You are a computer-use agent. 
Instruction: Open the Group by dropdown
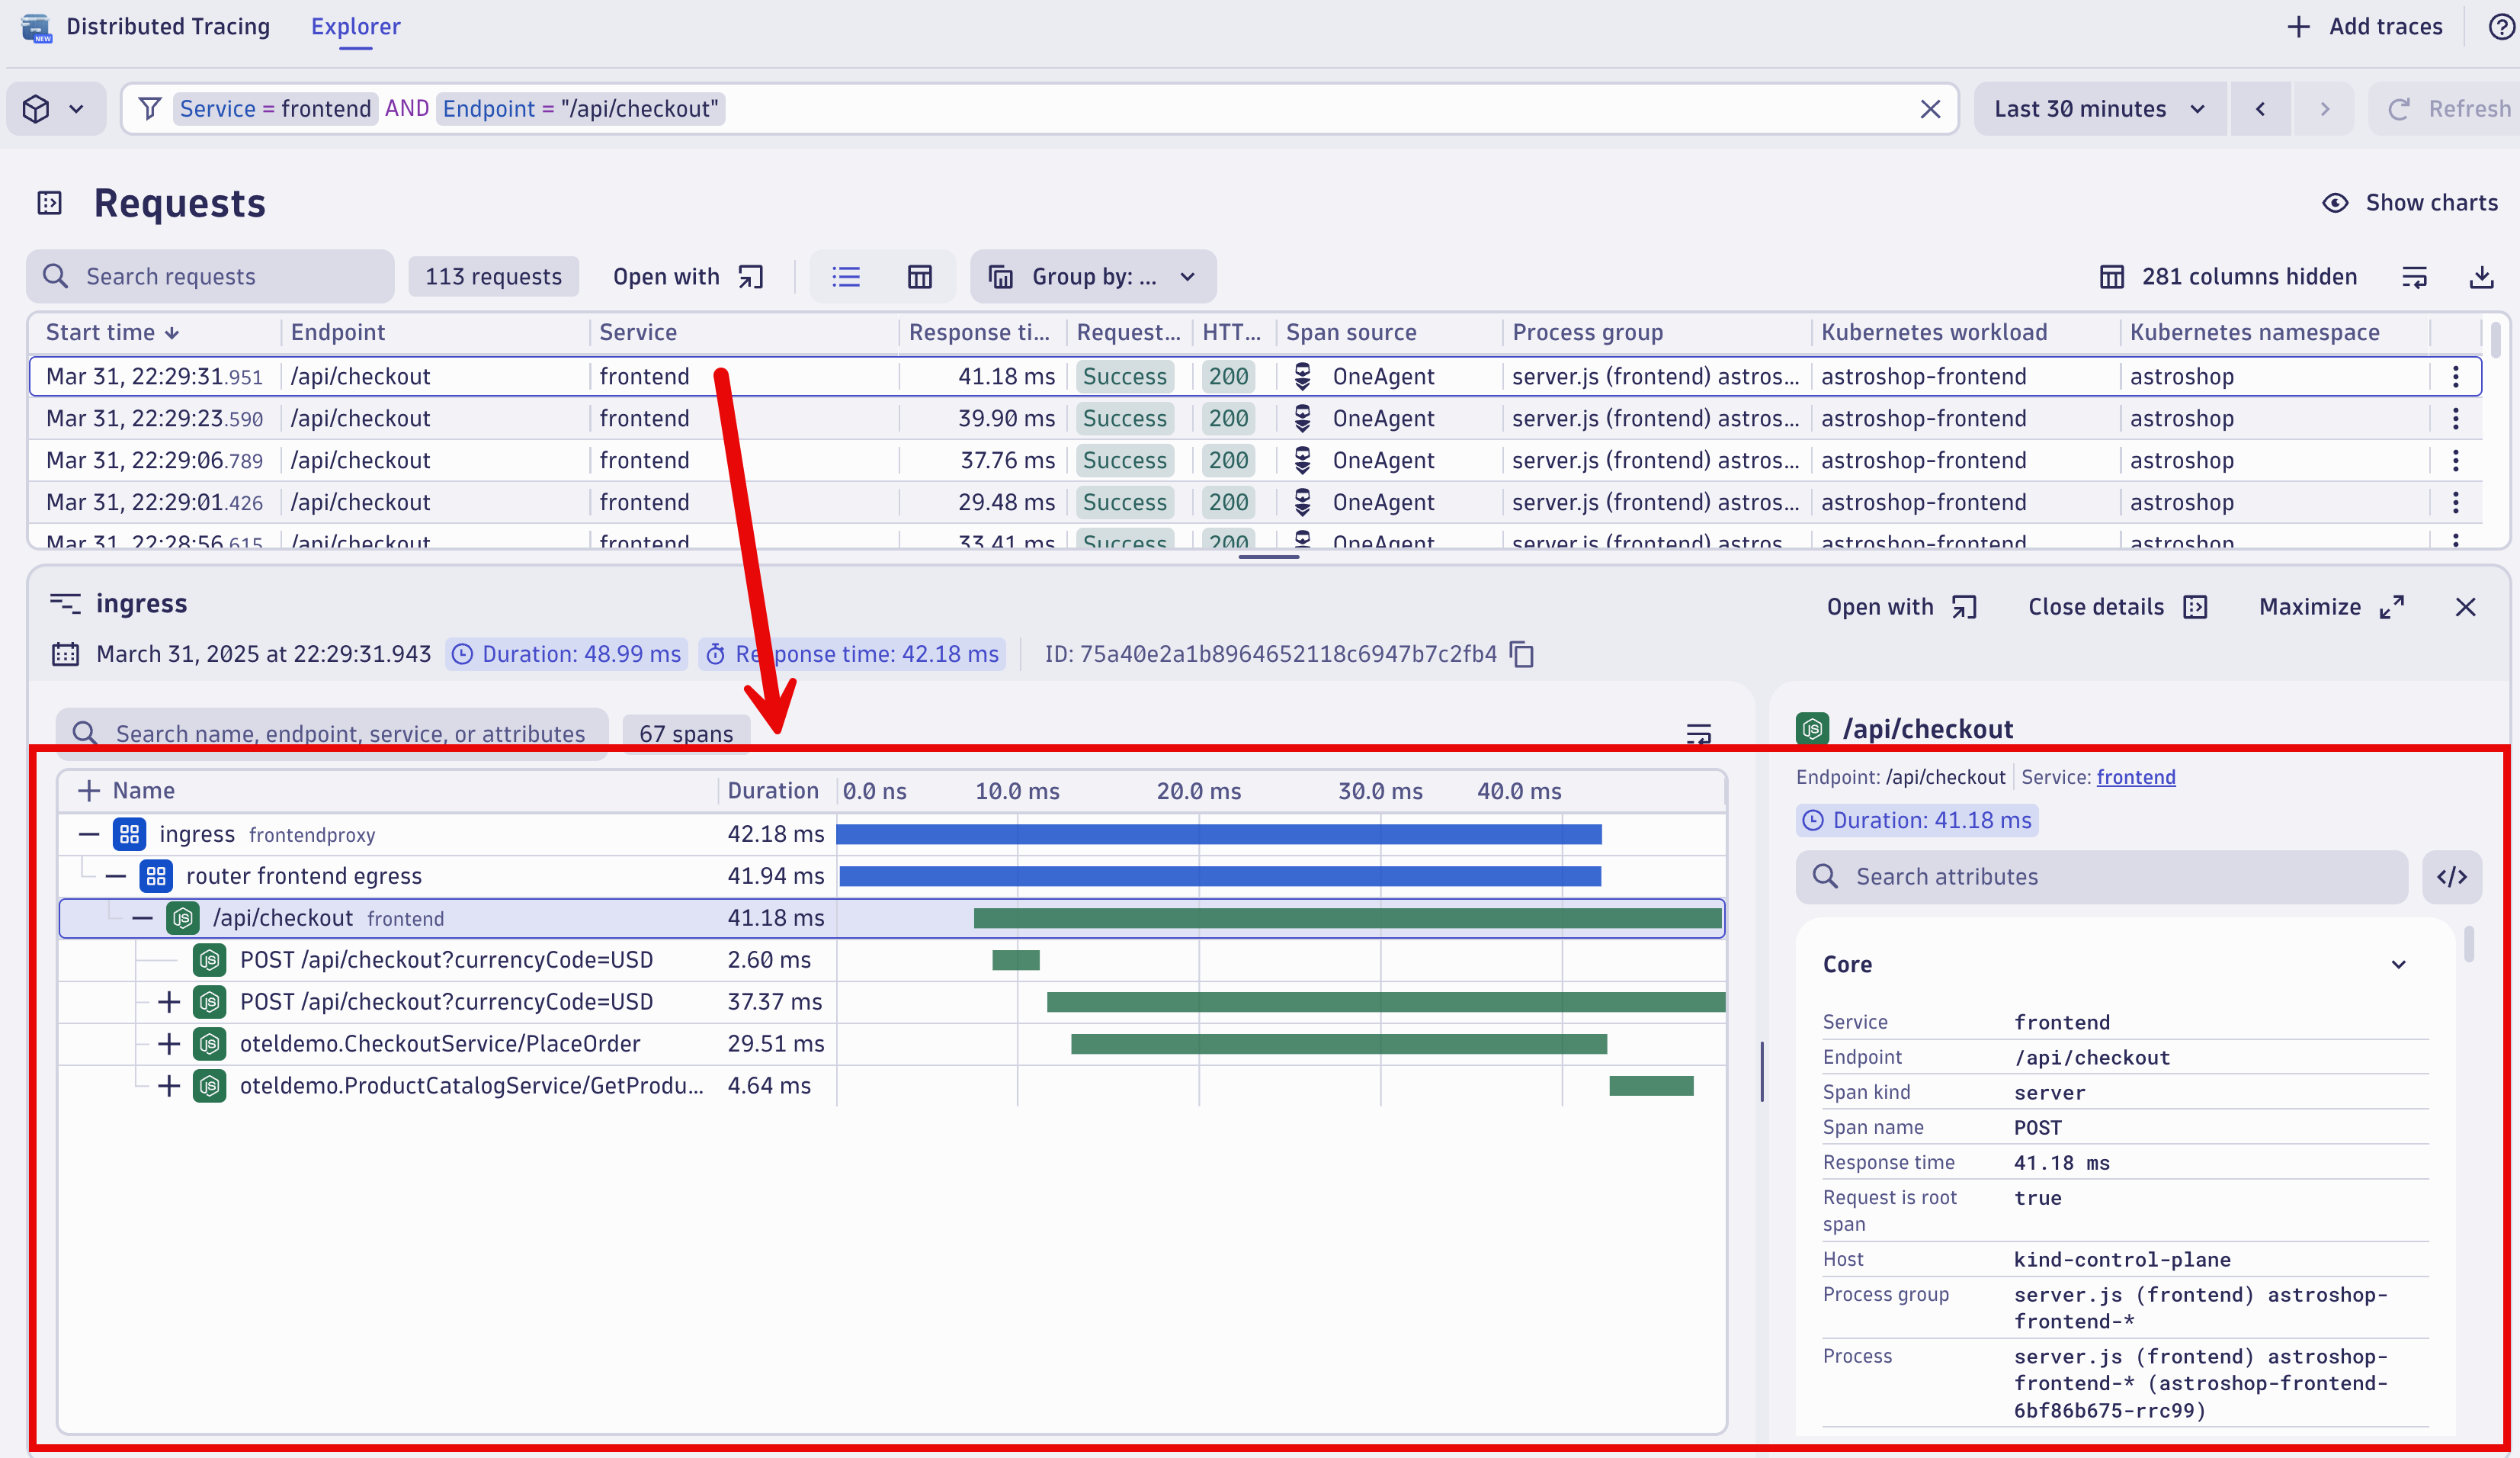point(1093,276)
